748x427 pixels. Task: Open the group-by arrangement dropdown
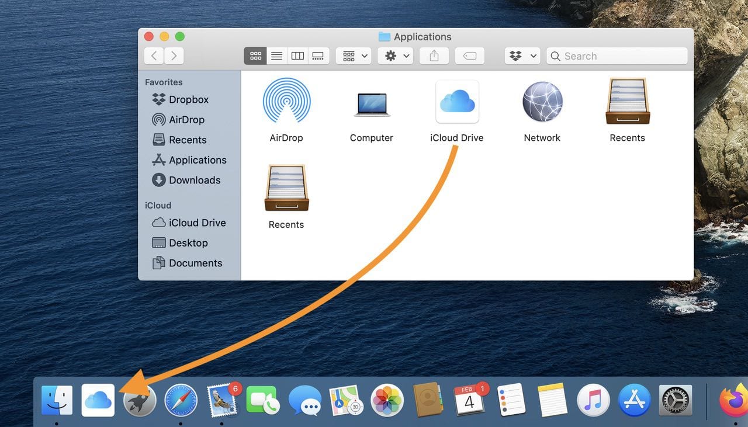click(x=354, y=56)
